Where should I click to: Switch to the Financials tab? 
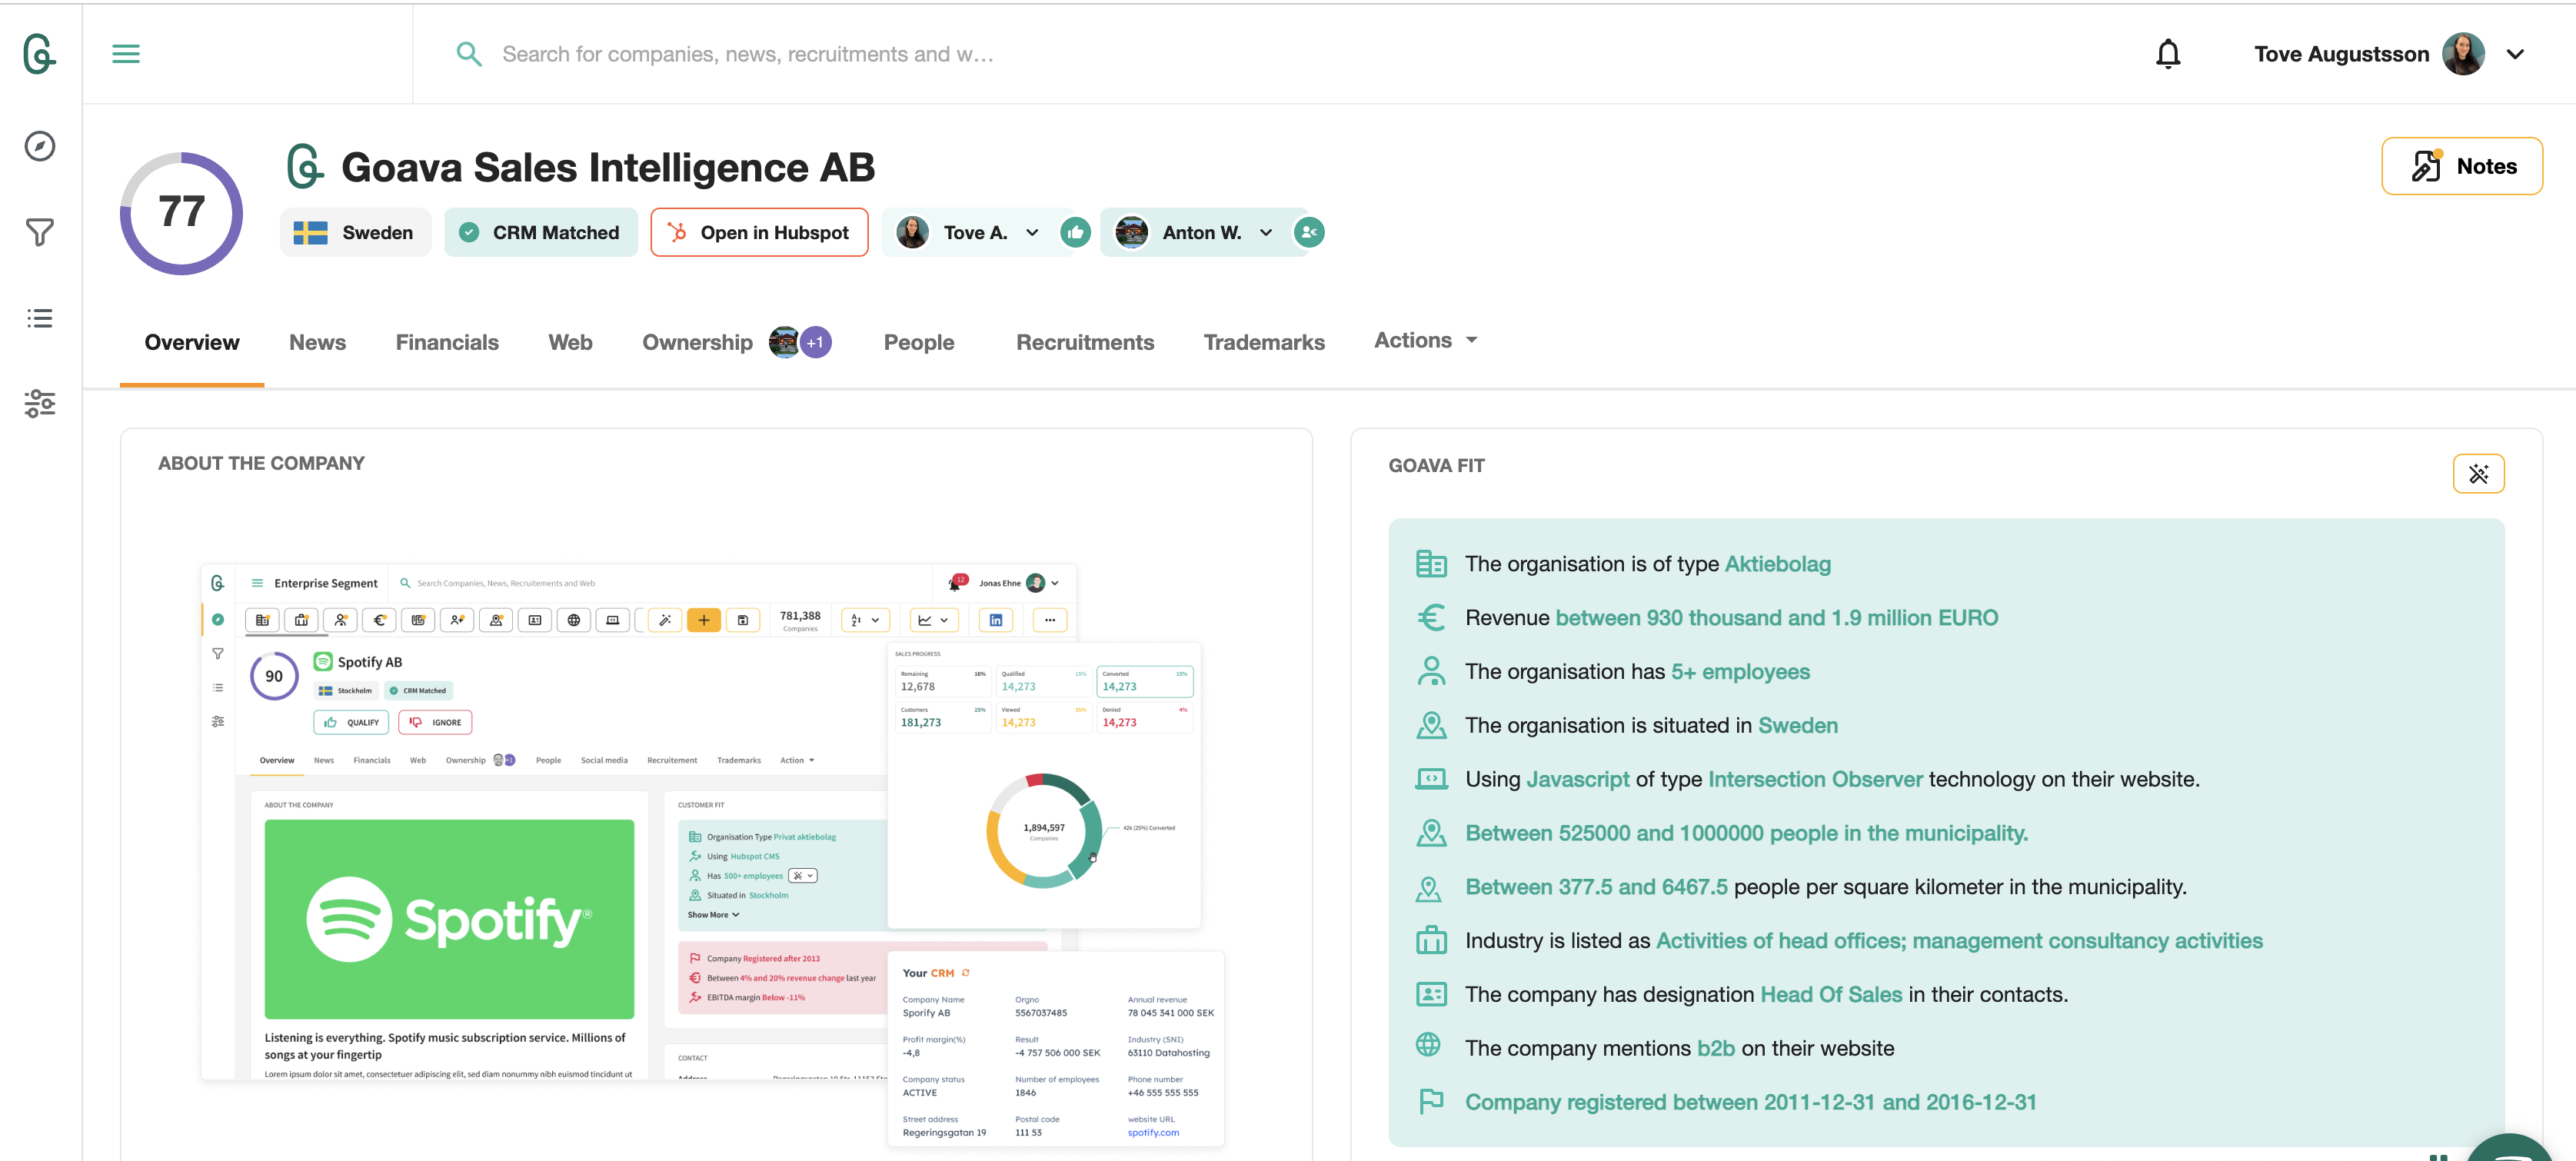pos(447,343)
